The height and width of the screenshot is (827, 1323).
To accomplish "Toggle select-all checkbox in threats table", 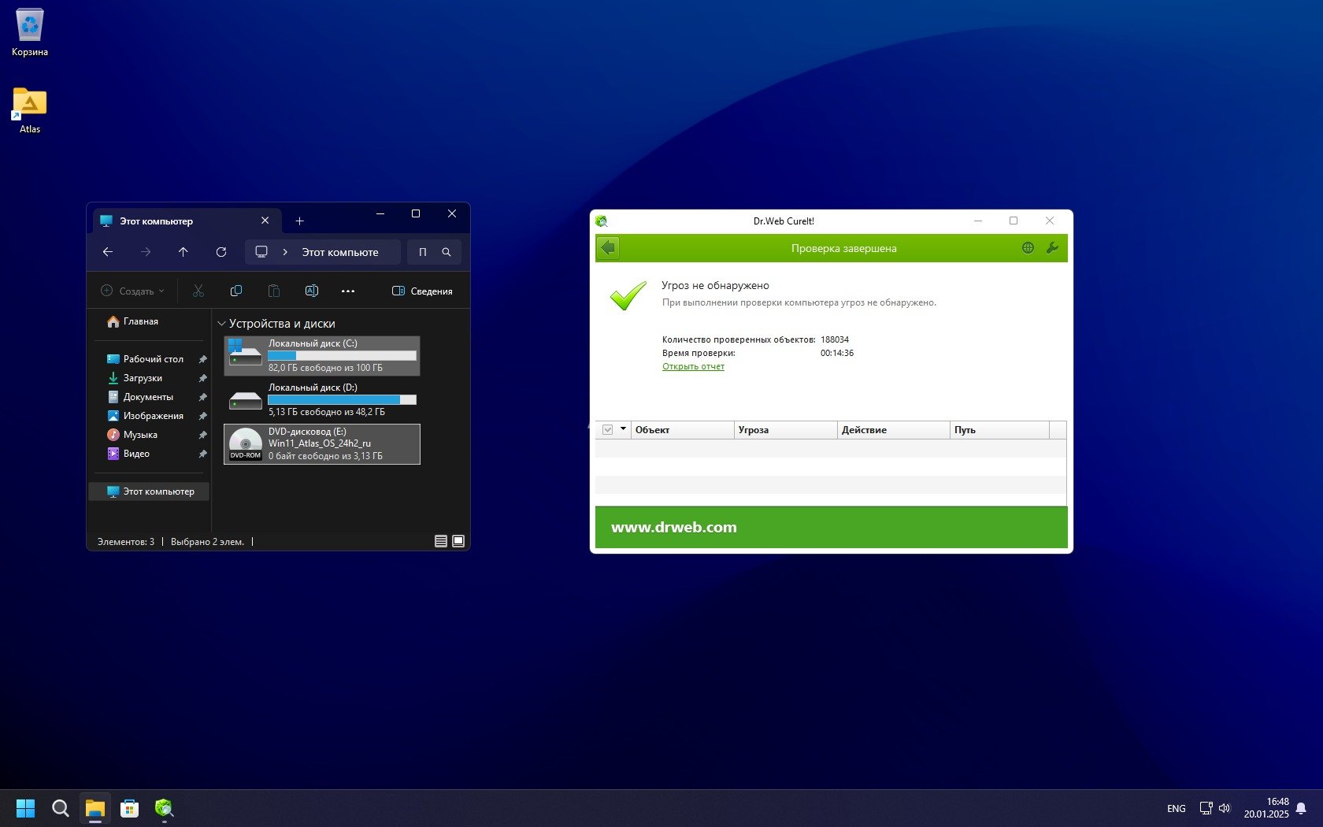I will pos(607,430).
